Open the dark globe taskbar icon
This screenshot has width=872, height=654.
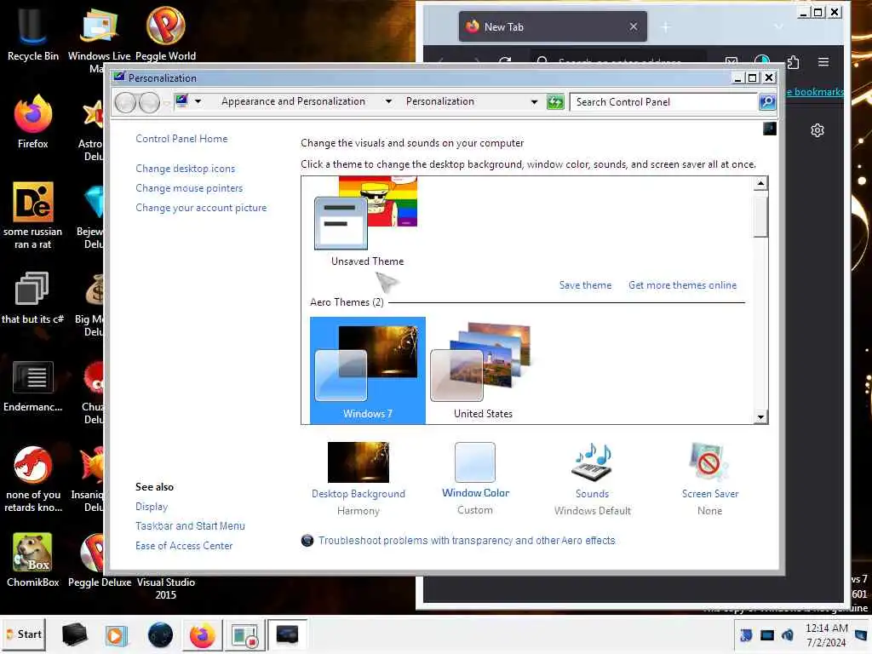point(160,634)
